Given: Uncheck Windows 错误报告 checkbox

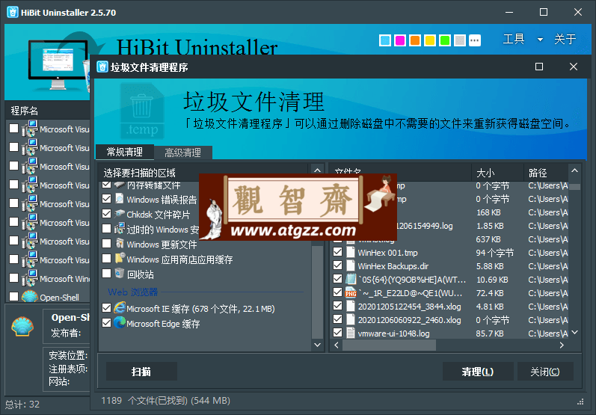Looking at the screenshot, I should [107, 199].
